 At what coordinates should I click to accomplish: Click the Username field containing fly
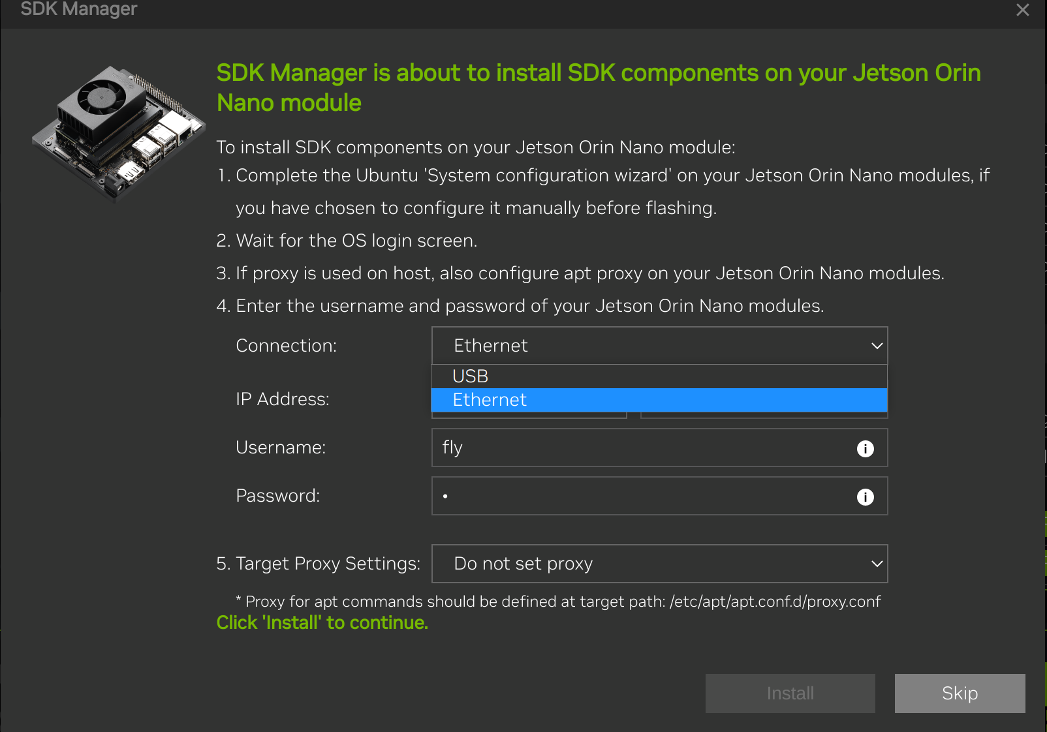point(659,448)
